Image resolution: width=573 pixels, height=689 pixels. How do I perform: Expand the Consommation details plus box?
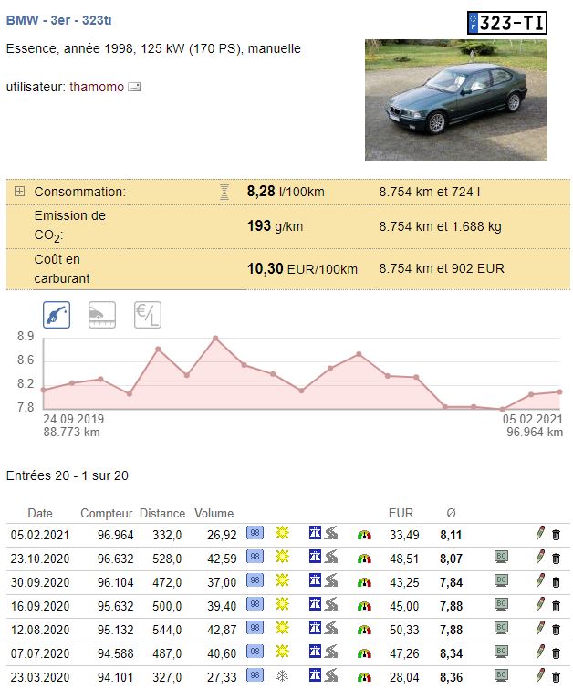19,191
